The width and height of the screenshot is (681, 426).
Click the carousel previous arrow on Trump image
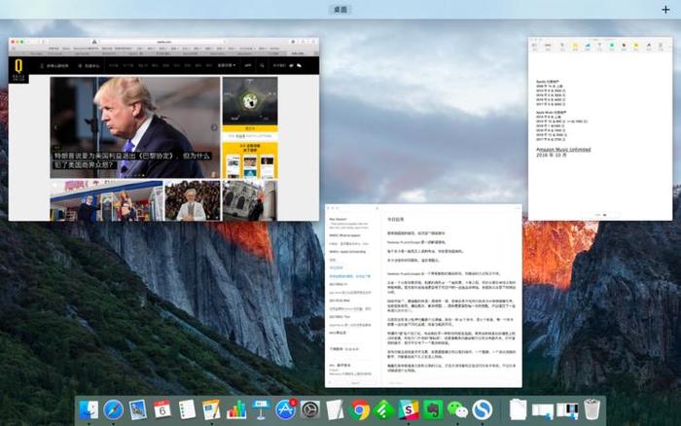point(55,127)
